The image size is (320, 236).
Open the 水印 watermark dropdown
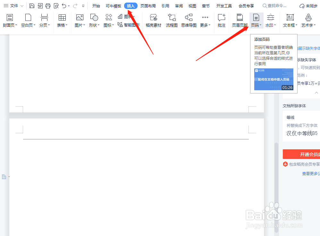pyautogui.click(x=271, y=21)
